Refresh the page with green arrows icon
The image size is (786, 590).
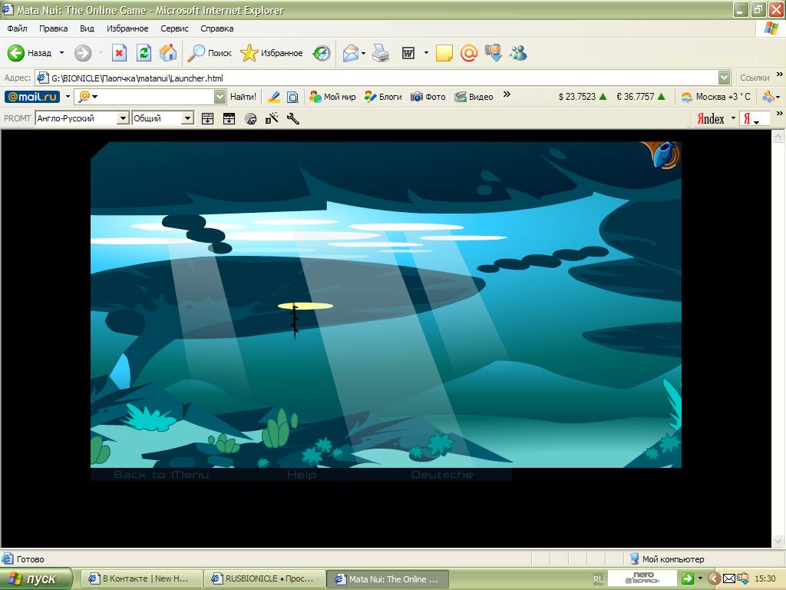pyautogui.click(x=144, y=53)
